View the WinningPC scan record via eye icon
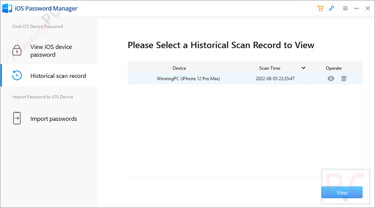The width and height of the screenshot is (375, 208). (x=331, y=78)
